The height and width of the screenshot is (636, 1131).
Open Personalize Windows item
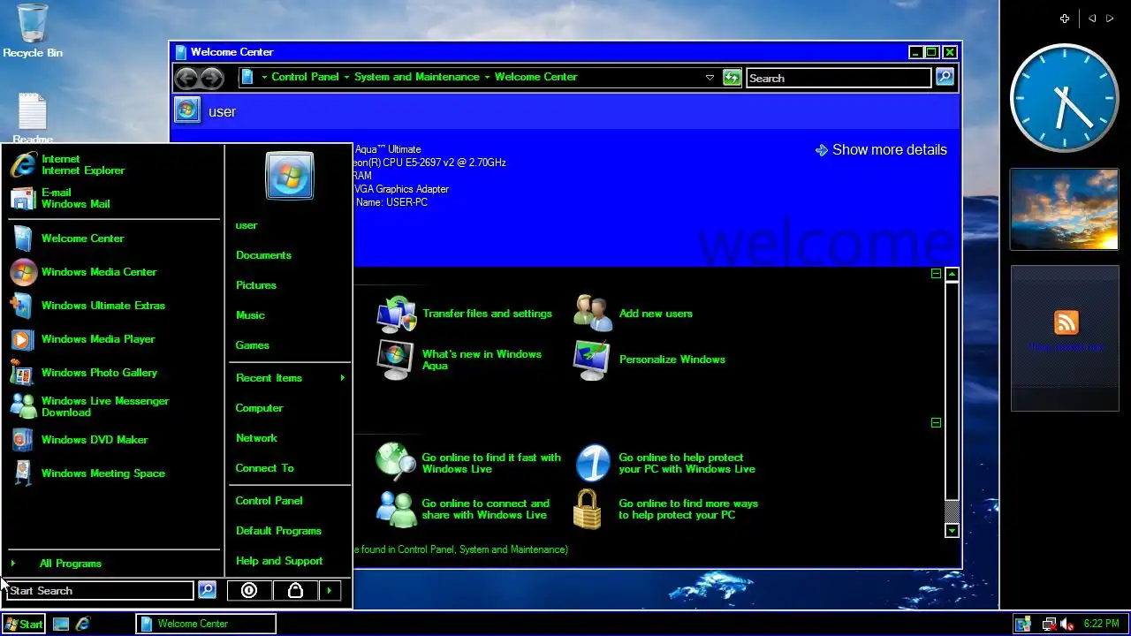pos(649,360)
